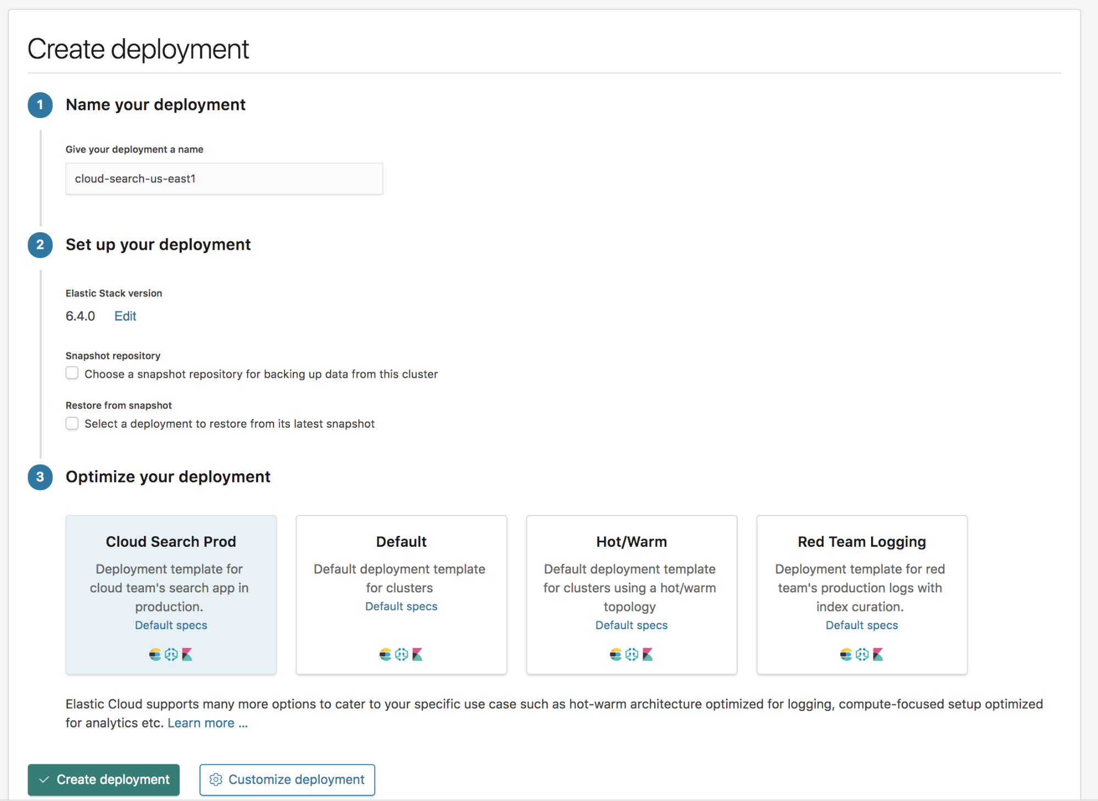The image size is (1098, 801).
Task: Click the 'Snapshot repository' label
Action: tap(113, 356)
